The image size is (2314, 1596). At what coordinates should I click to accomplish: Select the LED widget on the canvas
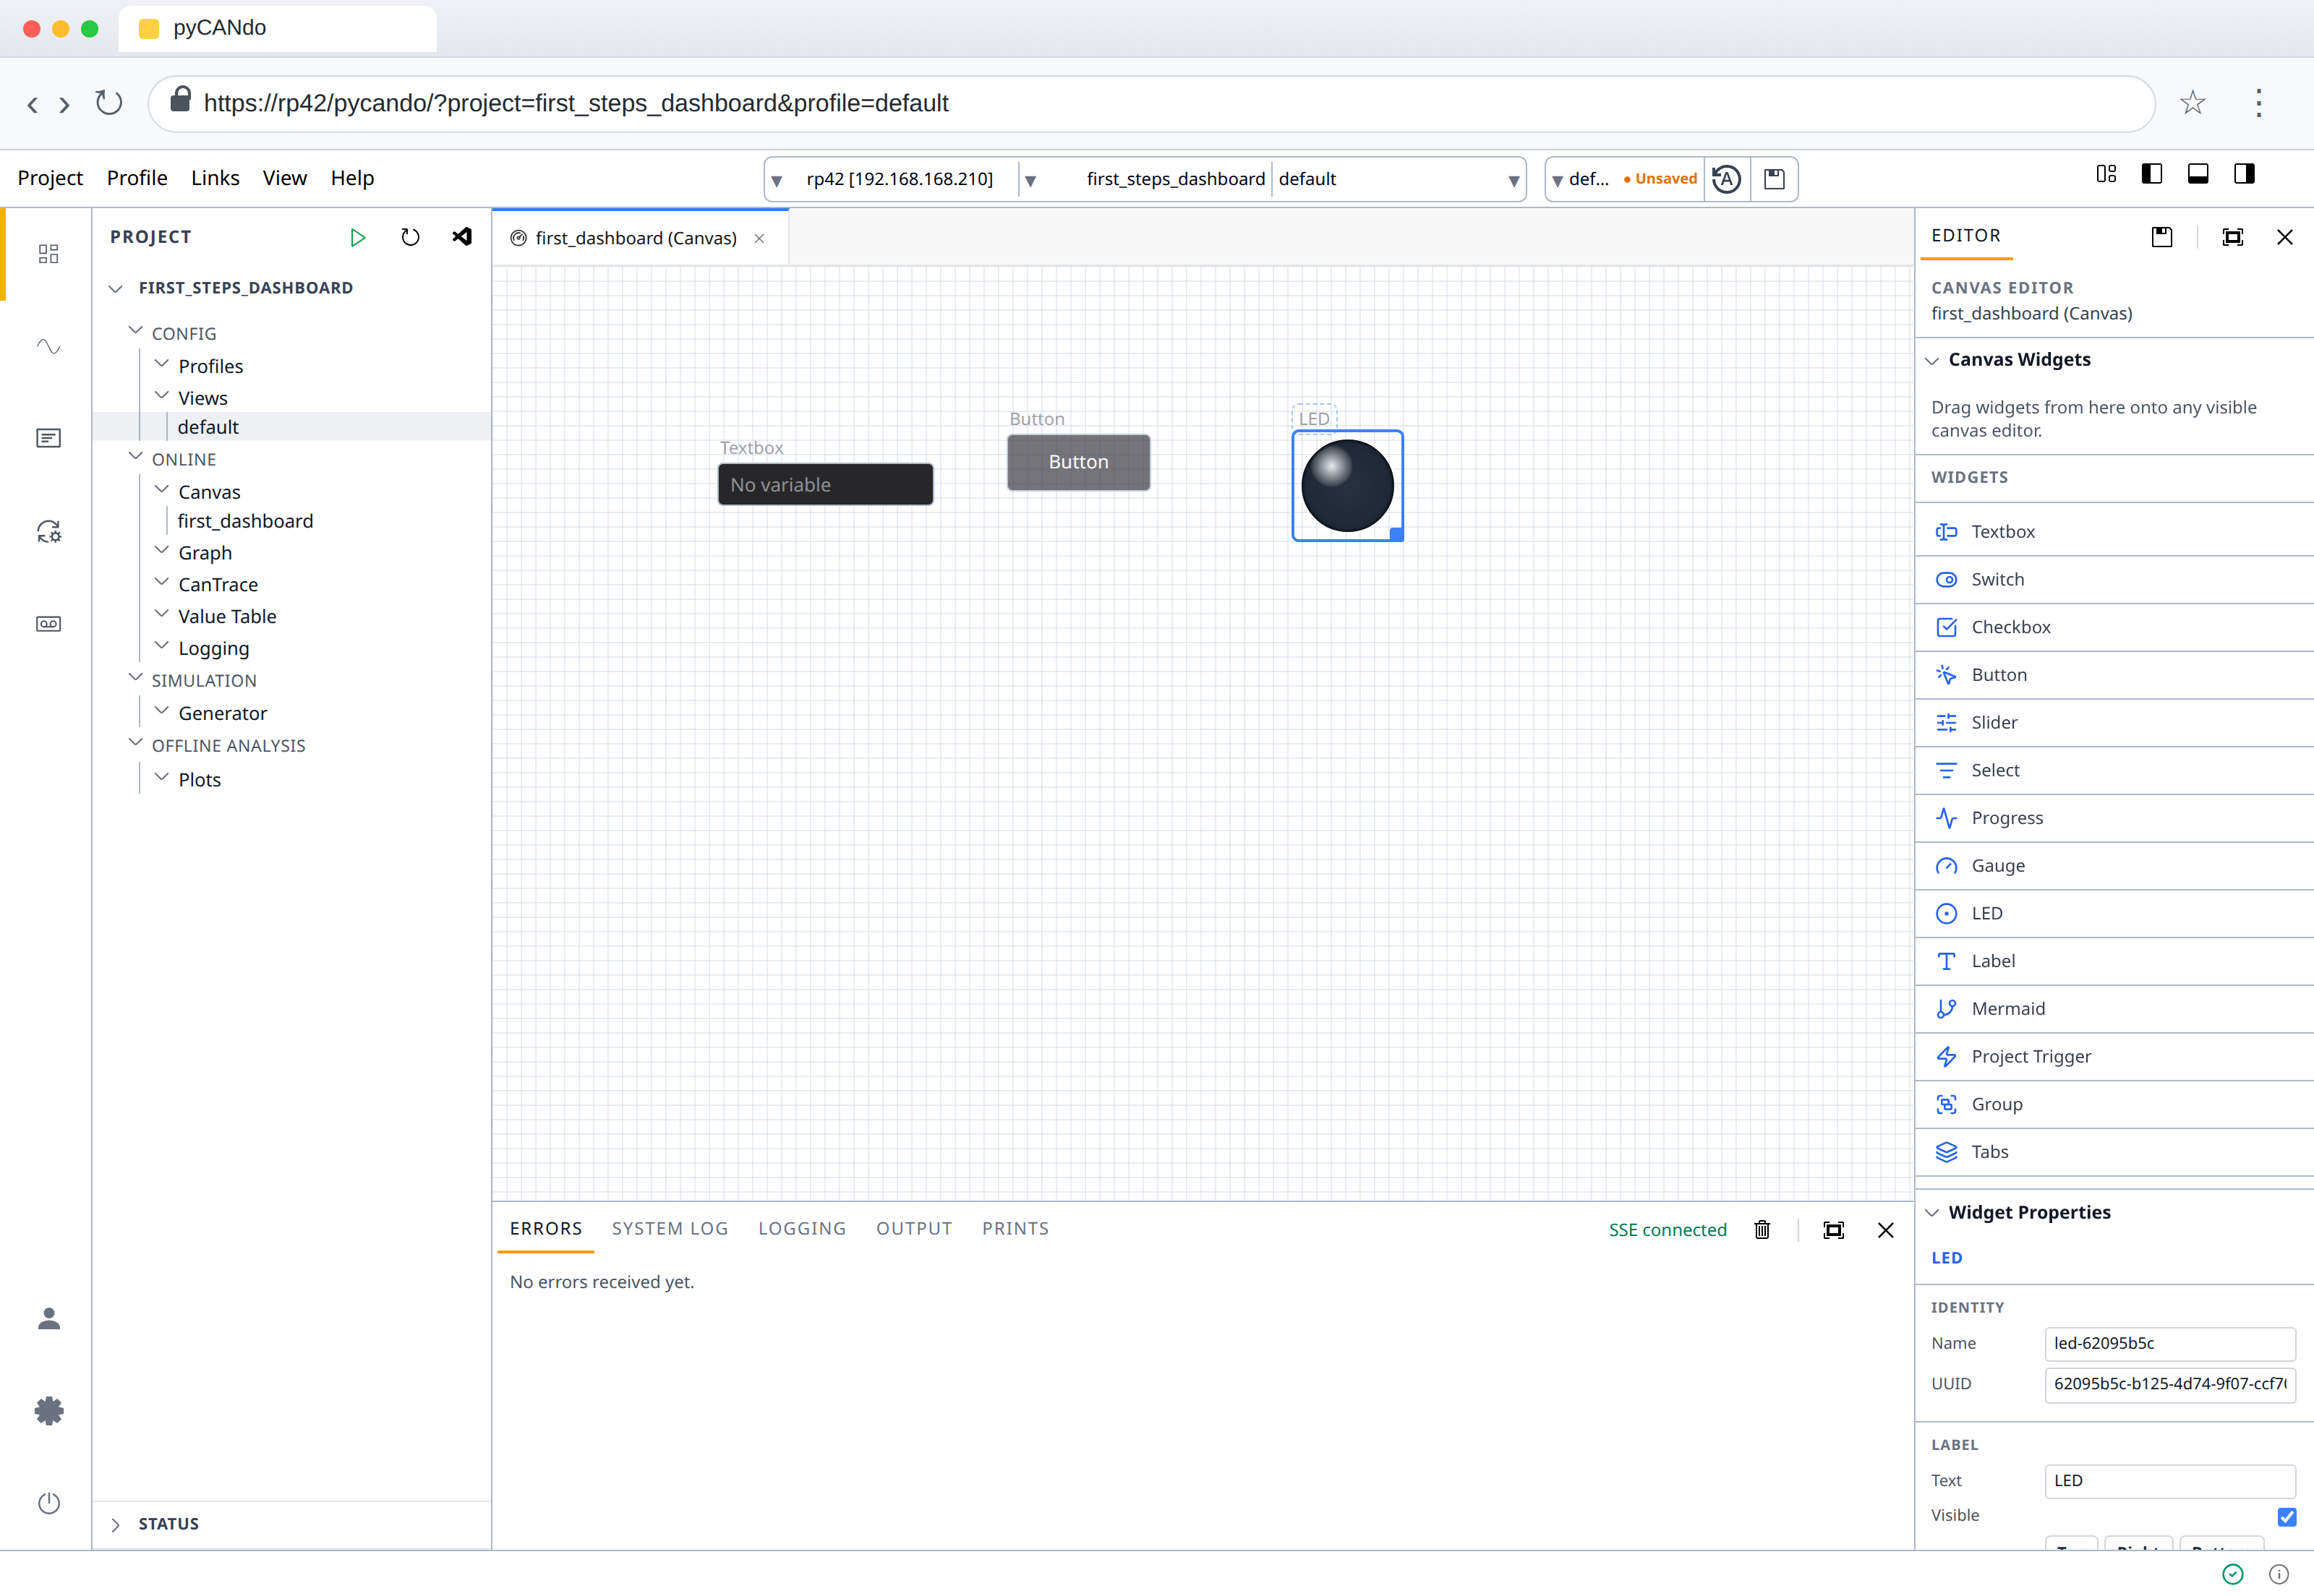coord(1348,486)
